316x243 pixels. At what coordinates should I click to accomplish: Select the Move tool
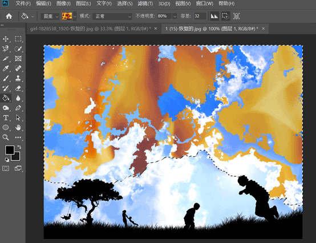point(6,39)
